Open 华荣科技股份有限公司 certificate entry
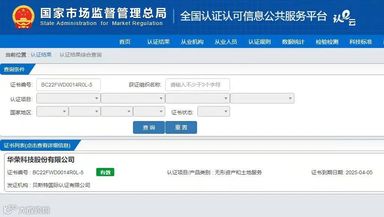Image resolution: width=384 pixels, height=217 pixels. coord(41,160)
